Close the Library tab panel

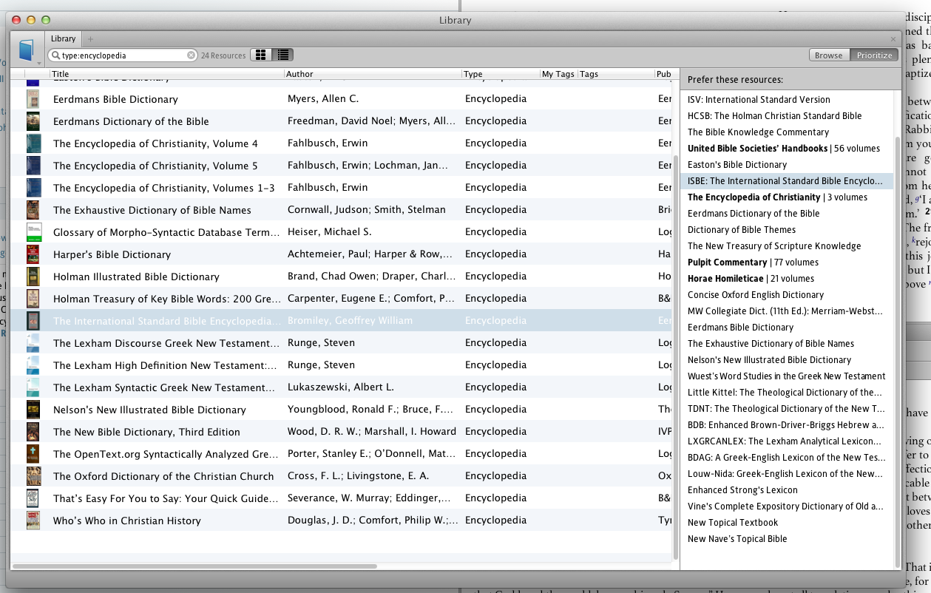(x=893, y=39)
